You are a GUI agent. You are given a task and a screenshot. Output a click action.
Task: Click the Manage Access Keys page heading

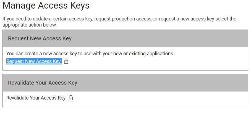46,6
